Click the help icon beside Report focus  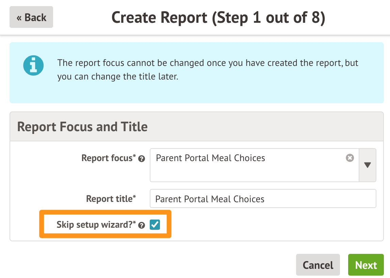142,159
